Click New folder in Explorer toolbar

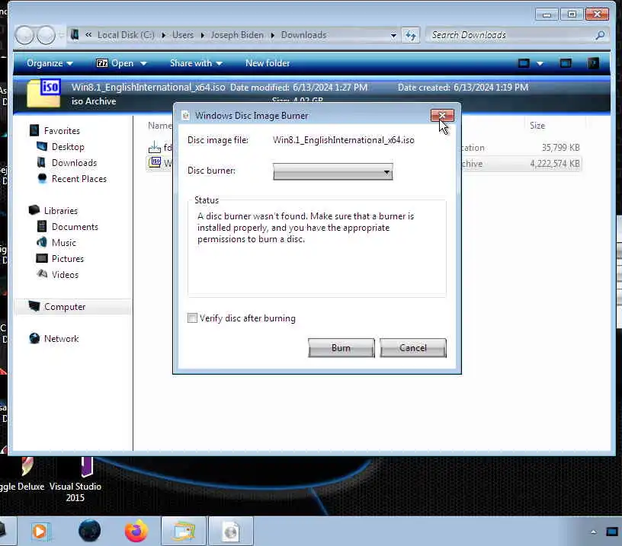point(268,63)
